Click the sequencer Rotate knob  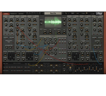coord(64,71)
